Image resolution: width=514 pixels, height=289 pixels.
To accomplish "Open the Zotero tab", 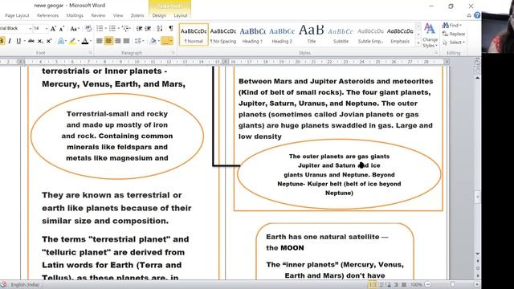I will click(x=137, y=15).
